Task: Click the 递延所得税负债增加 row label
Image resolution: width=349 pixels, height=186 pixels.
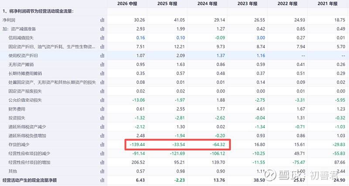Action: [27, 136]
